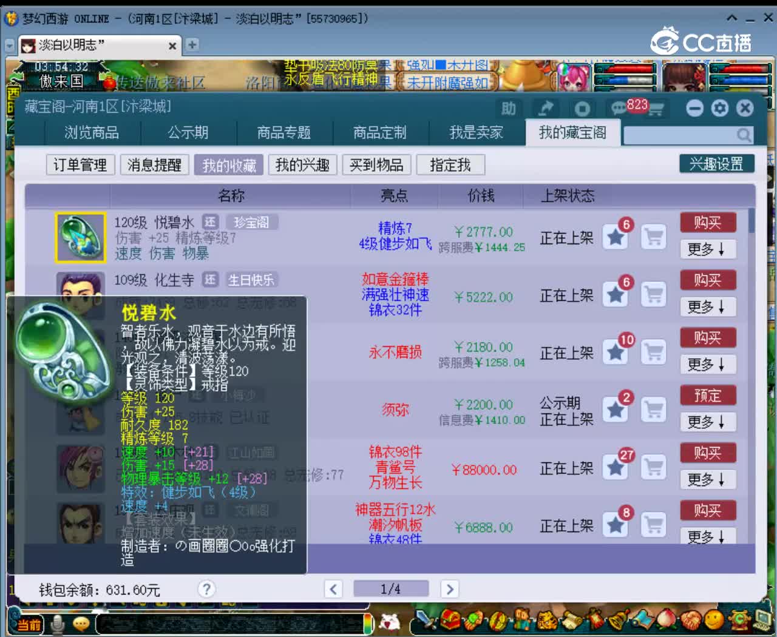Screen dimensions: 777x637
Task: Add 悦碧水 ￥2777 item to cart
Action: pyautogui.click(x=654, y=237)
